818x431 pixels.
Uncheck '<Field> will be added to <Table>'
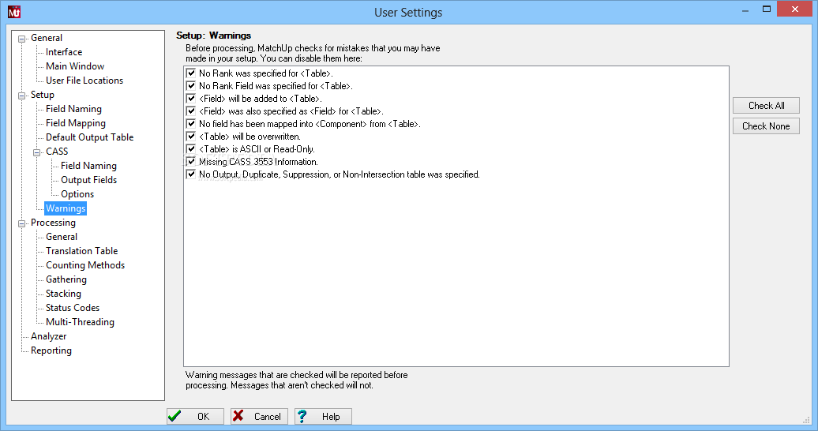(191, 98)
